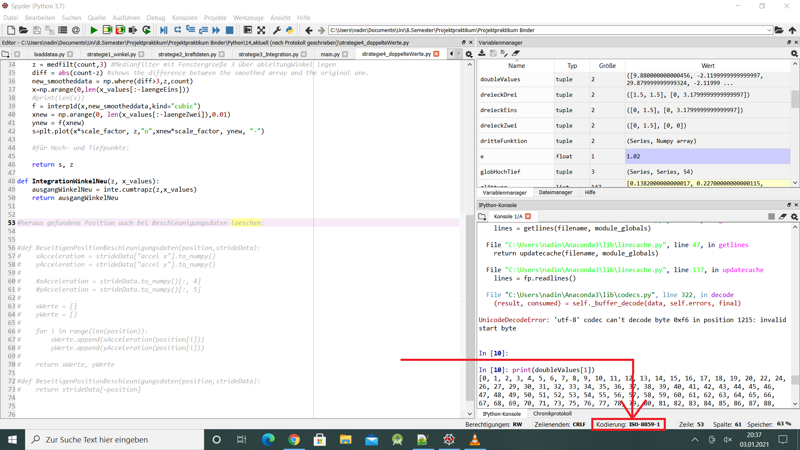Stop debugging with blue square icon

229,30
